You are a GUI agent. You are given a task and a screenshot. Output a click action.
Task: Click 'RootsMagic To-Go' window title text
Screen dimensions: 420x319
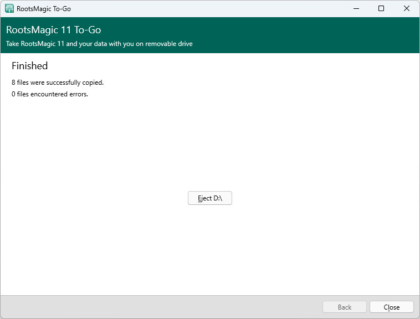(44, 9)
